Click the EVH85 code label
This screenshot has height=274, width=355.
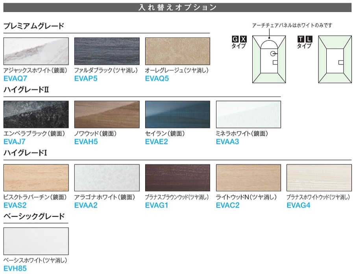[x=15, y=268]
